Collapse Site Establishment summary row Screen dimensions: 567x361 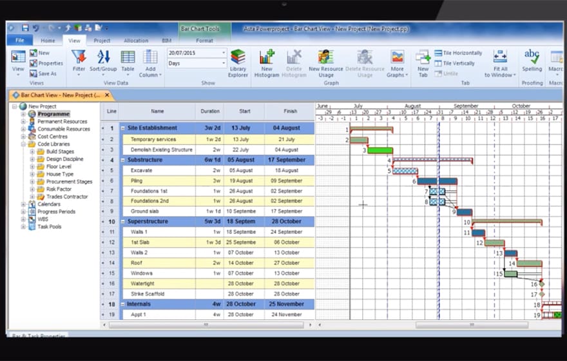(x=123, y=128)
